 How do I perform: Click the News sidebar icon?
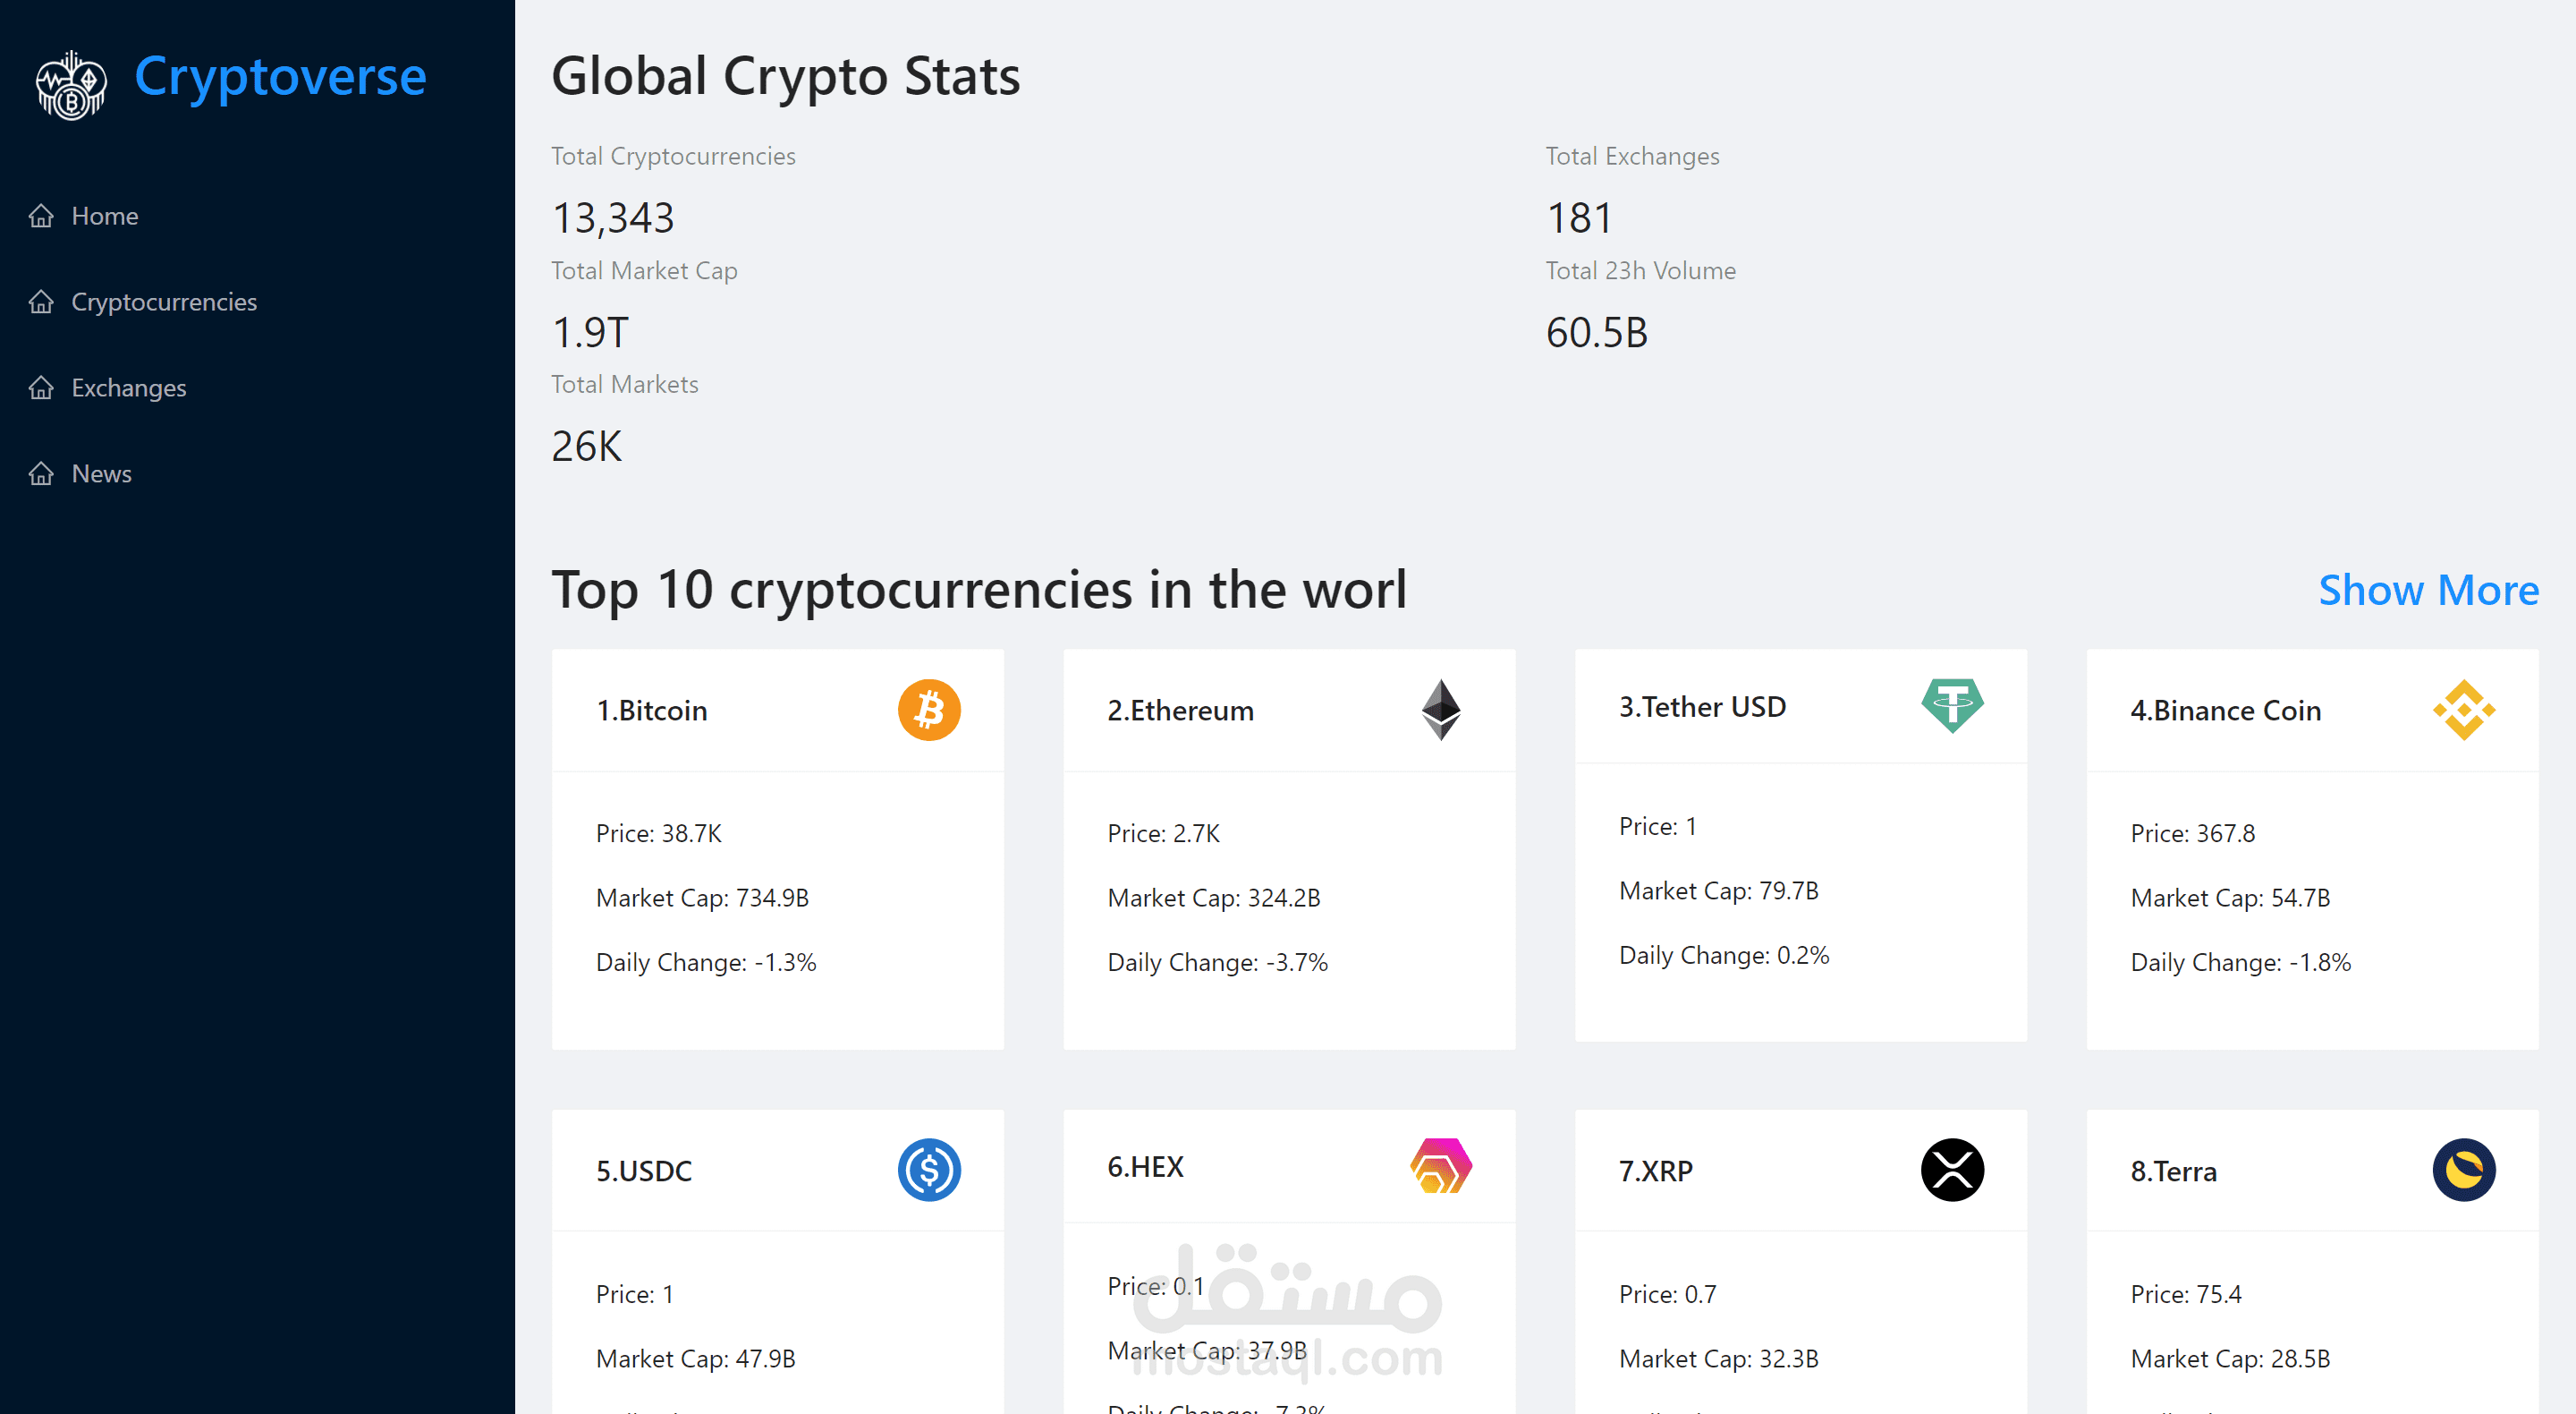41,473
